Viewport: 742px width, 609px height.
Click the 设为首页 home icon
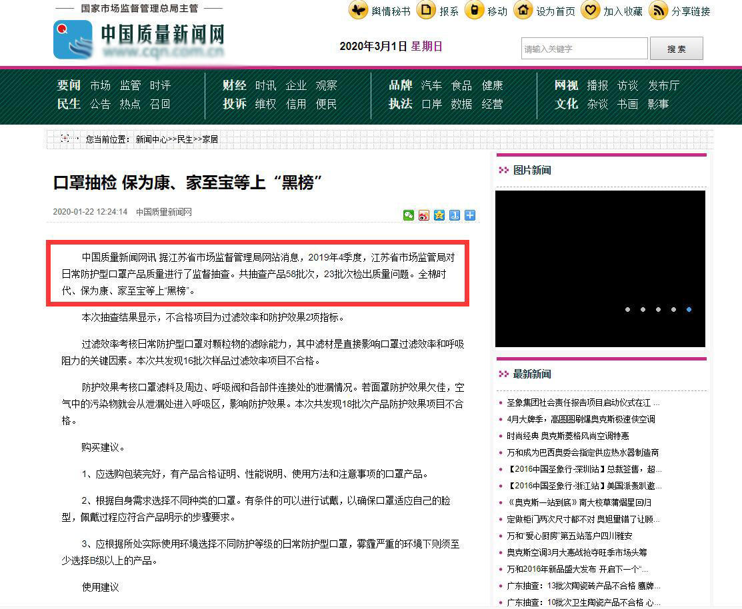click(524, 11)
